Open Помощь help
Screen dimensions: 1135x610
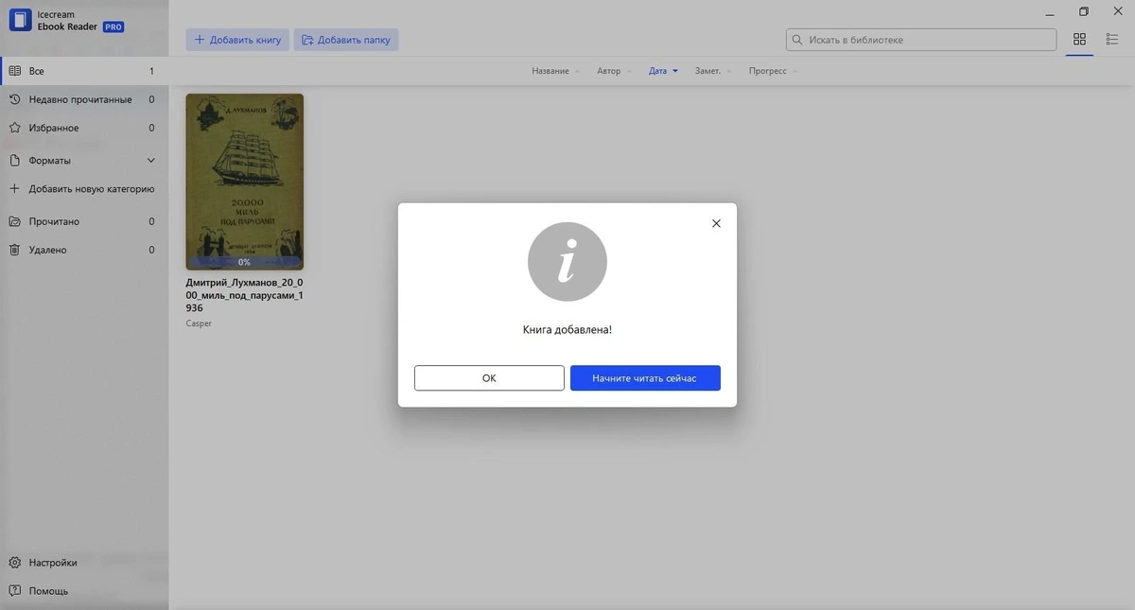[x=84, y=591]
